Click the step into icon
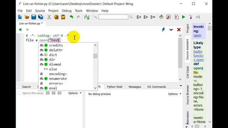The width and height of the screenshot is (228, 128). 191,17
